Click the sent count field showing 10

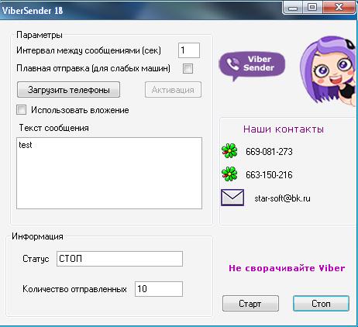[x=159, y=289]
